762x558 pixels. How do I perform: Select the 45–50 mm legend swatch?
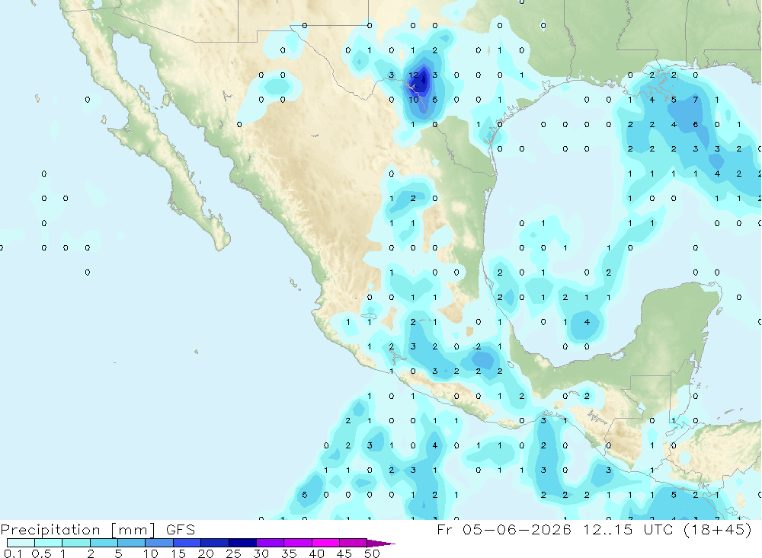354,543
